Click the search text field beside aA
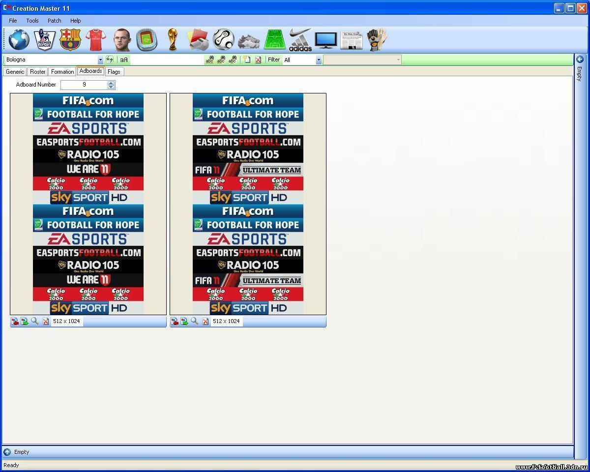590x472 pixels. (x=167, y=59)
